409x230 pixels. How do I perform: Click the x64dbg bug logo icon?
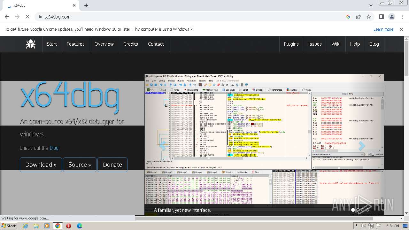pos(31,44)
